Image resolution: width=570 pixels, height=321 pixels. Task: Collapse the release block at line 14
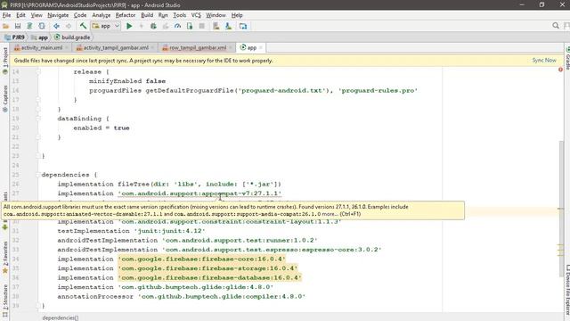click(x=38, y=71)
